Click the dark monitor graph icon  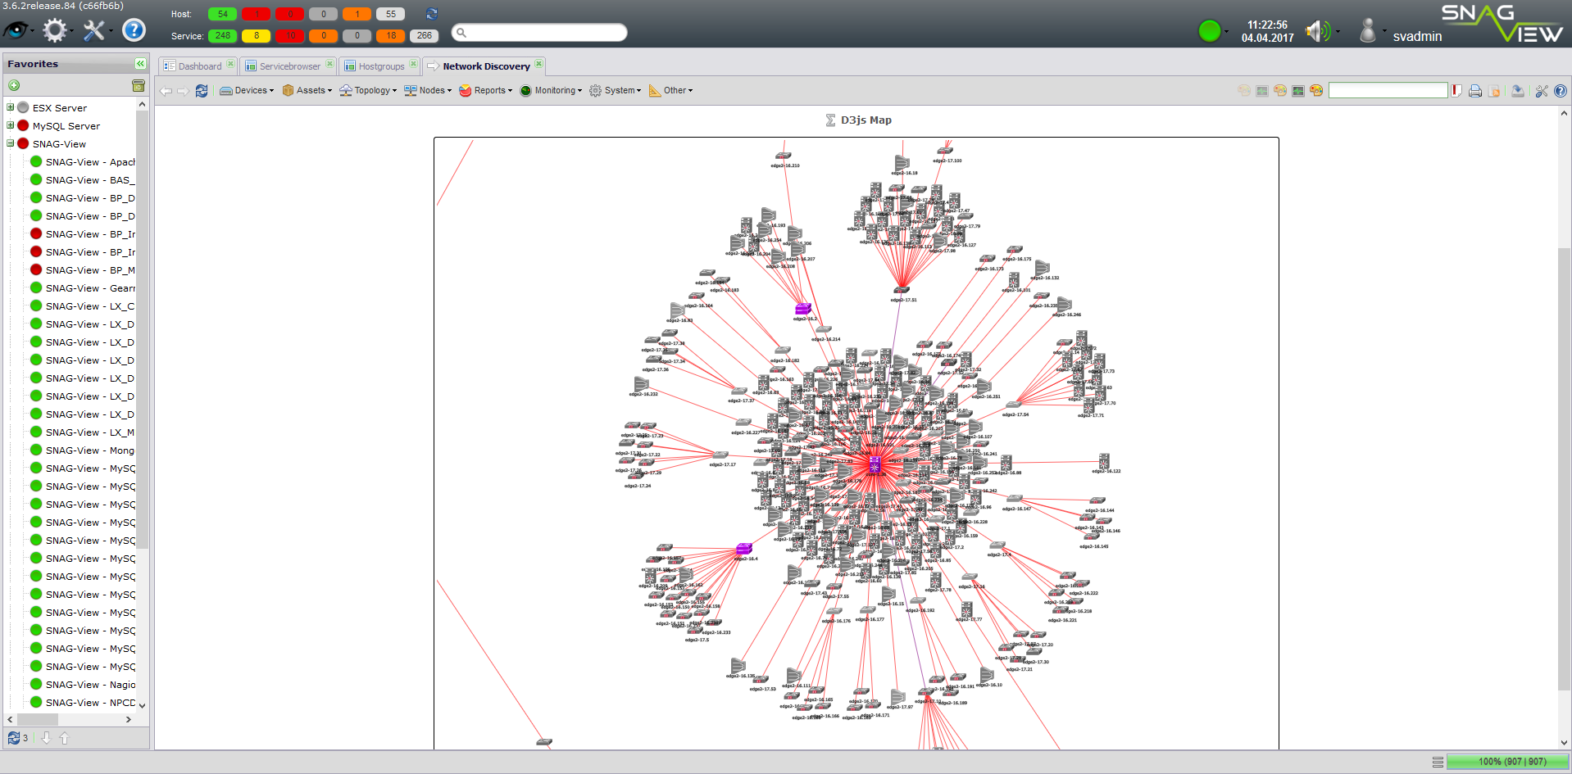[x=1298, y=91]
